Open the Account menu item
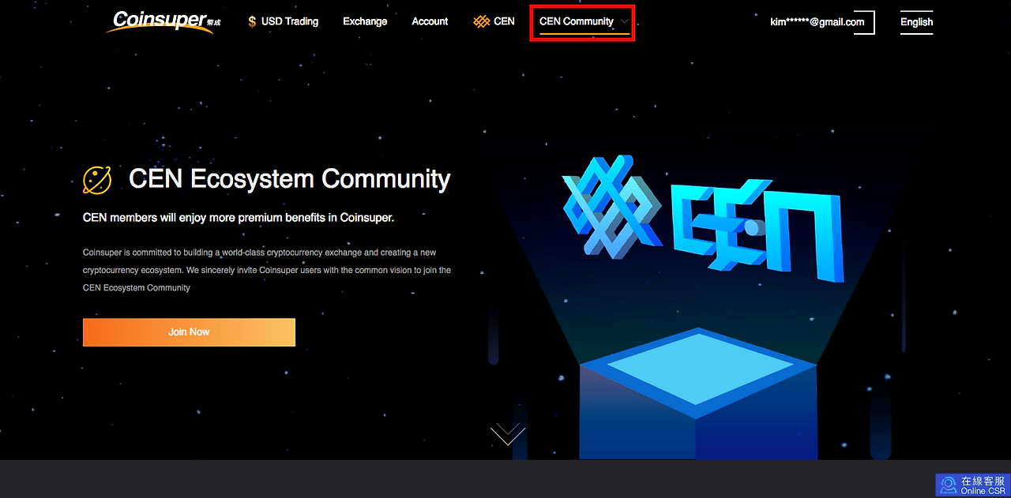The height and width of the screenshot is (498, 1011). pos(430,21)
